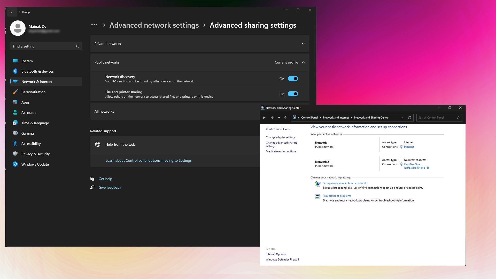Click Set up a new connection or network
The height and width of the screenshot is (279, 496).
345,183
